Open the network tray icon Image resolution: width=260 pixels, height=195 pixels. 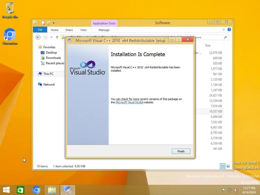tap(230, 190)
